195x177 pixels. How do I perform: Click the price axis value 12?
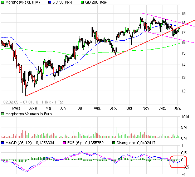184,91
